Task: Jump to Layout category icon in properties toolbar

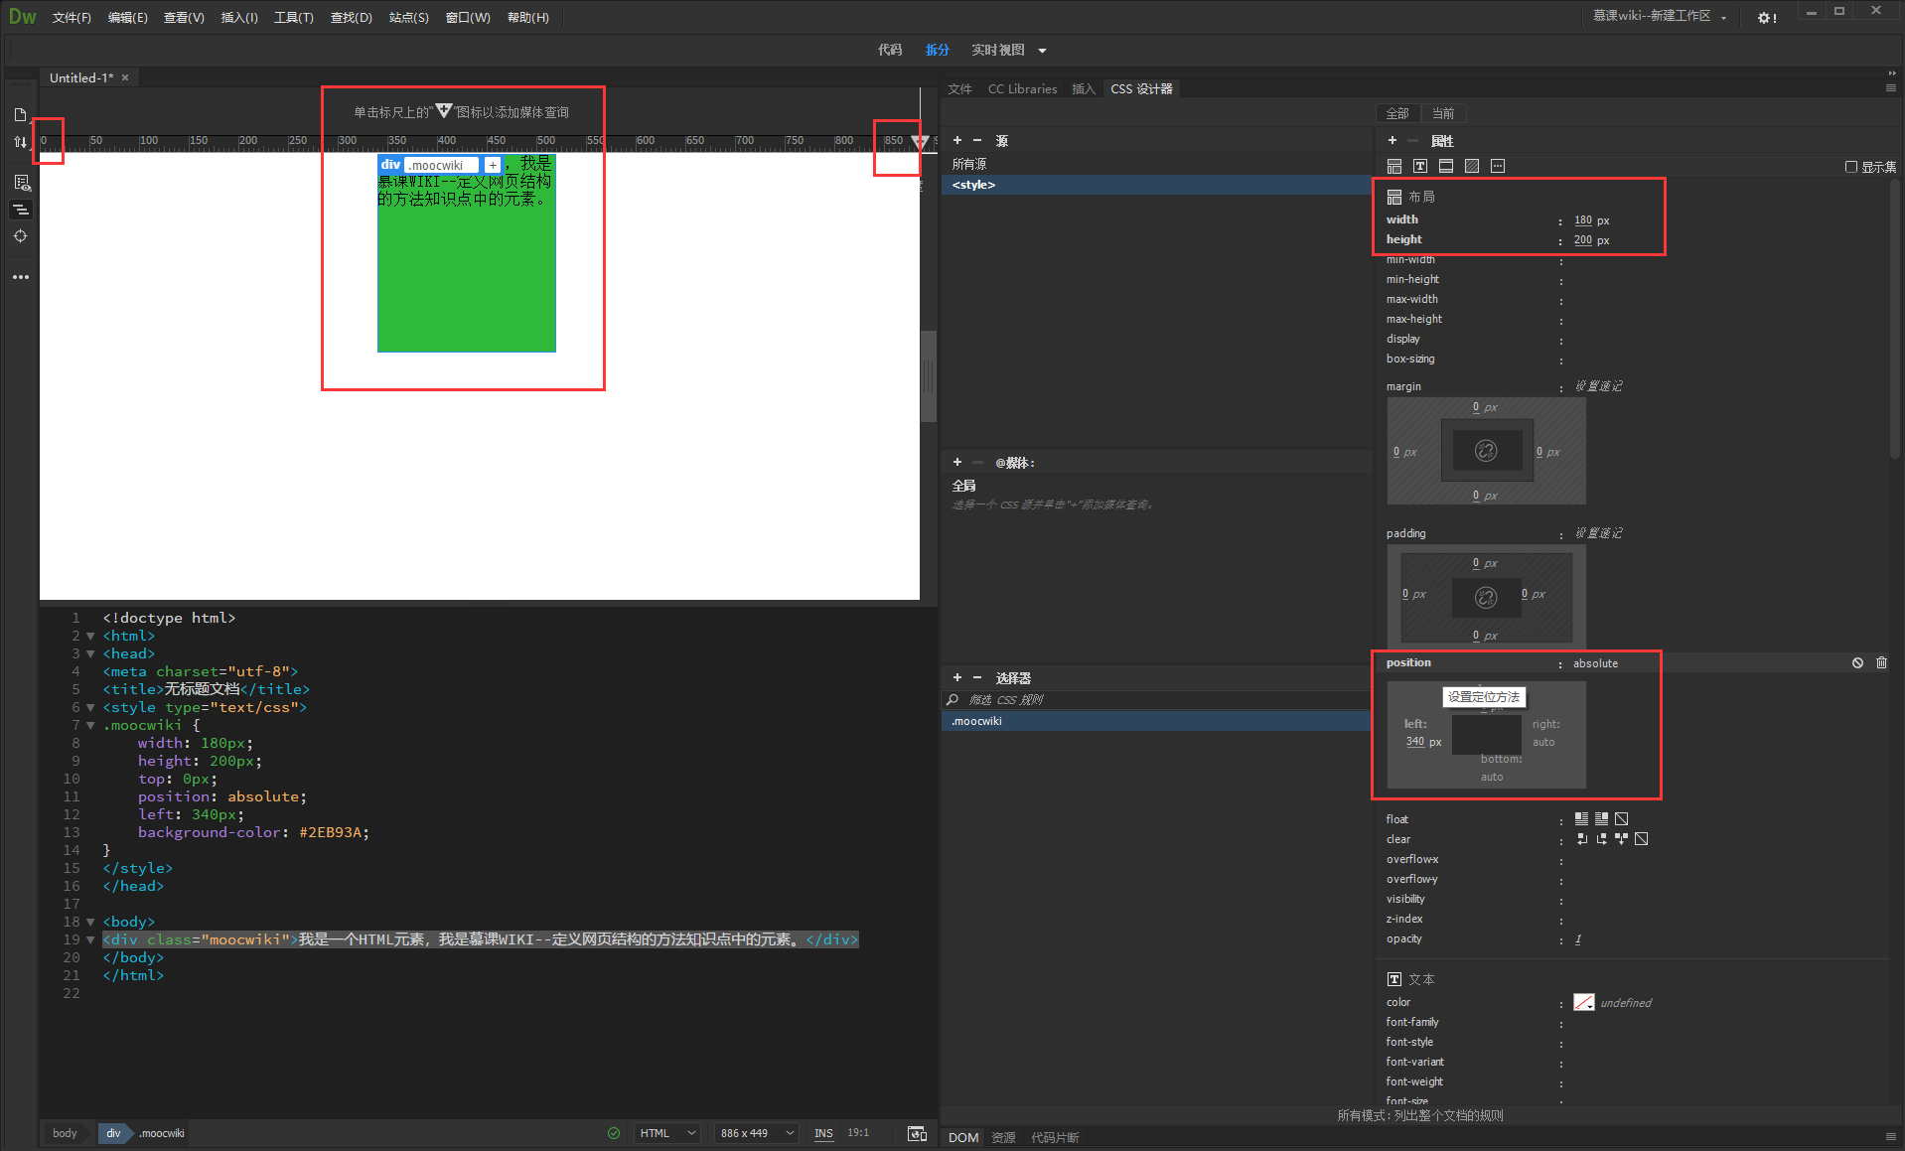Action: click(x=1394, y=166)
